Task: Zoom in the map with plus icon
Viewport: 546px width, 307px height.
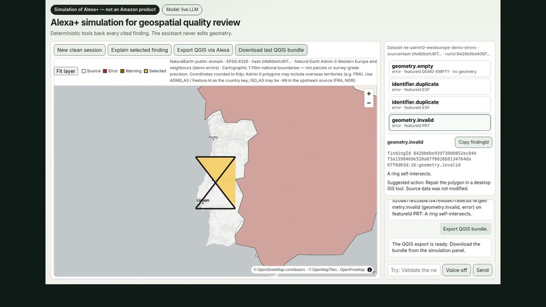Action: [x=369, y=94]
